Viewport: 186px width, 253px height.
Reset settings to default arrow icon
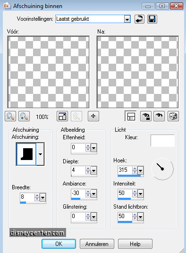(x=139, y=19)
